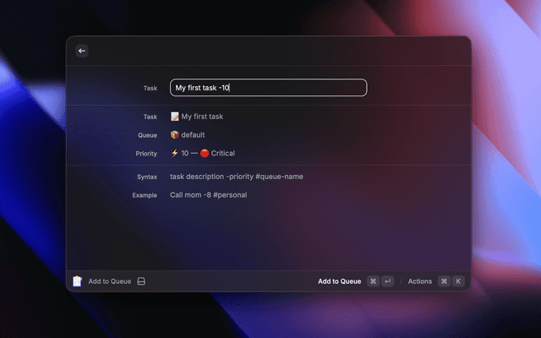Click the 'default' queue value
This screenshot has width=541, height=338.
click(x=193, y=134)
